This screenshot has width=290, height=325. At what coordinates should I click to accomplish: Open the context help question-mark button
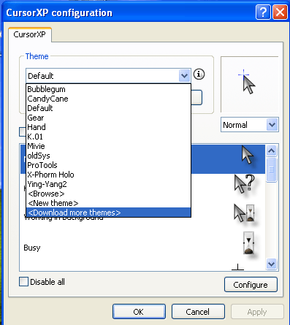pyautogui.click(x=263, y=12)
